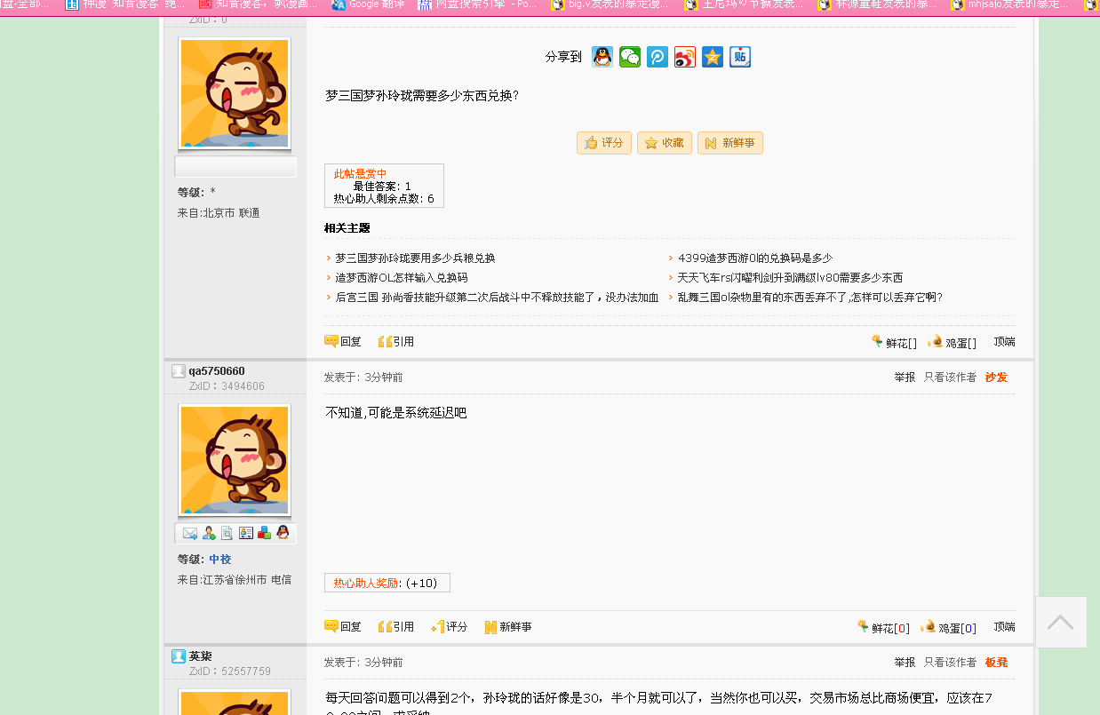This screenshot has height=715, width=1100.
Task: Filter to only 英柒's posts with 只看该作者
Action: 950,663
